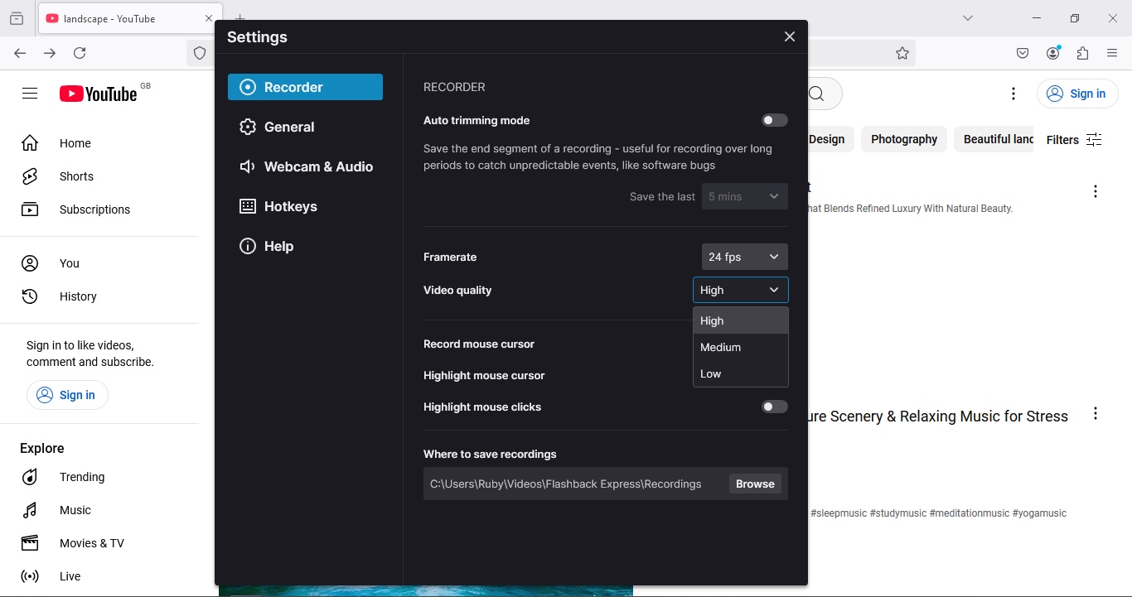Screen dimensions: 1132x597
Task: Reload the page with refresh icon
Action: (80, 53)
